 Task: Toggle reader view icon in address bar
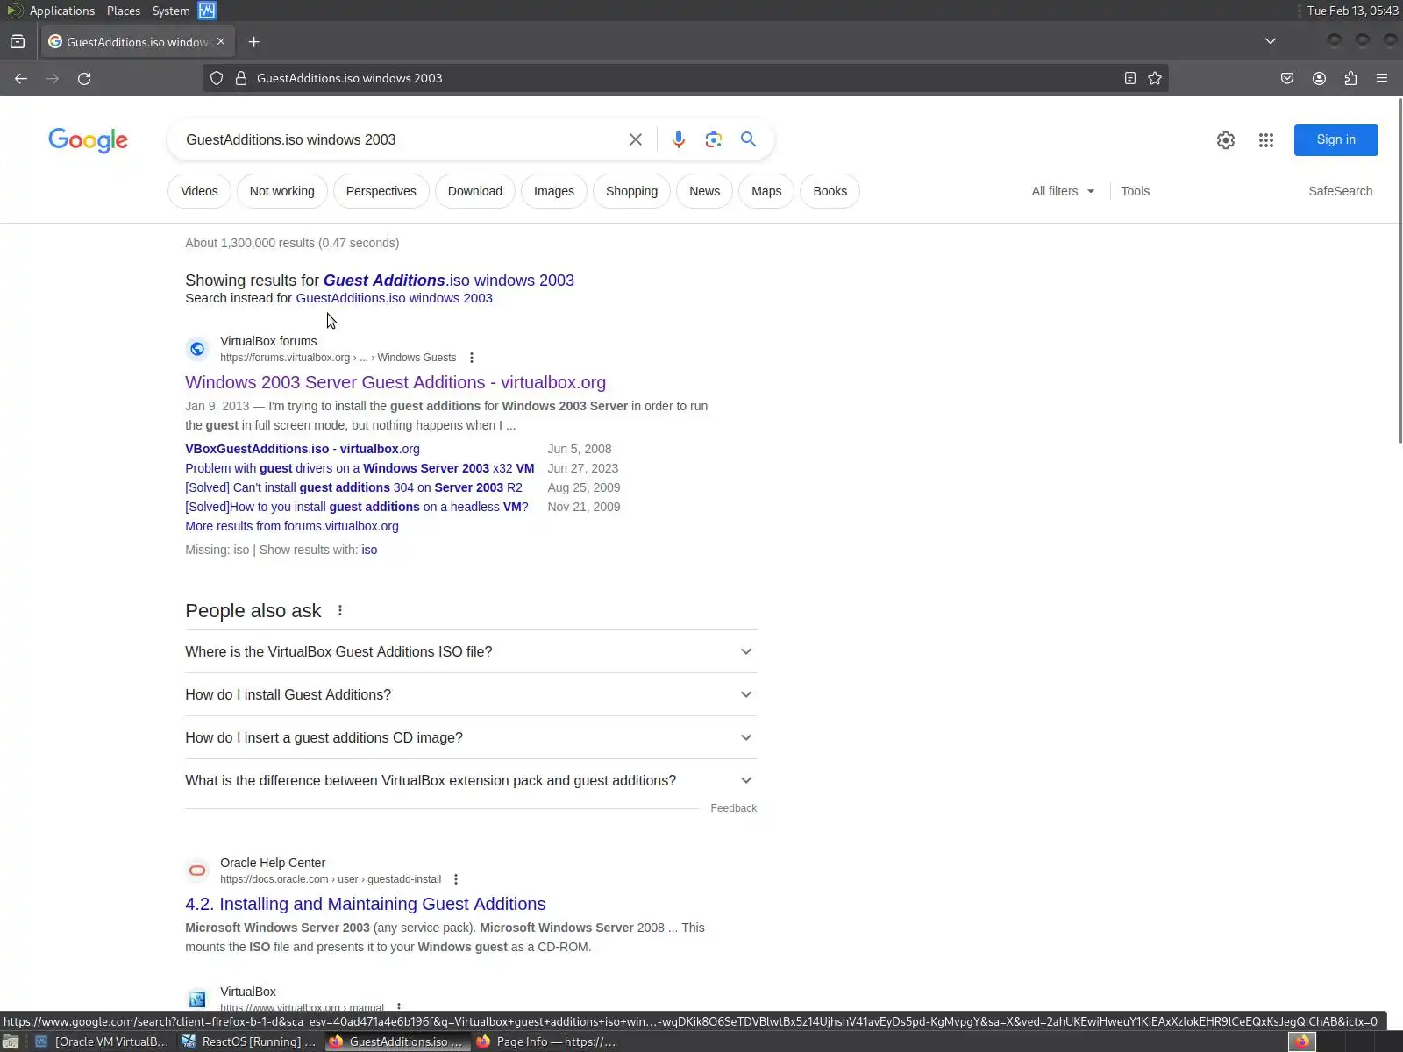(1130, 78)
